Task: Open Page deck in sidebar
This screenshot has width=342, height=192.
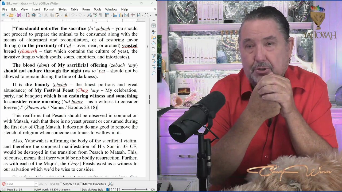Action: pos(153,49)
